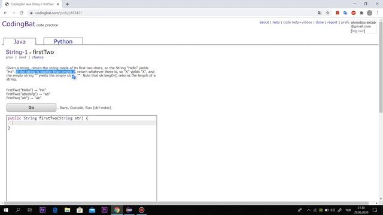Switch to Chrome in the taskbar
This screenshot has width=383, height=215.
(x=117, y=210)
